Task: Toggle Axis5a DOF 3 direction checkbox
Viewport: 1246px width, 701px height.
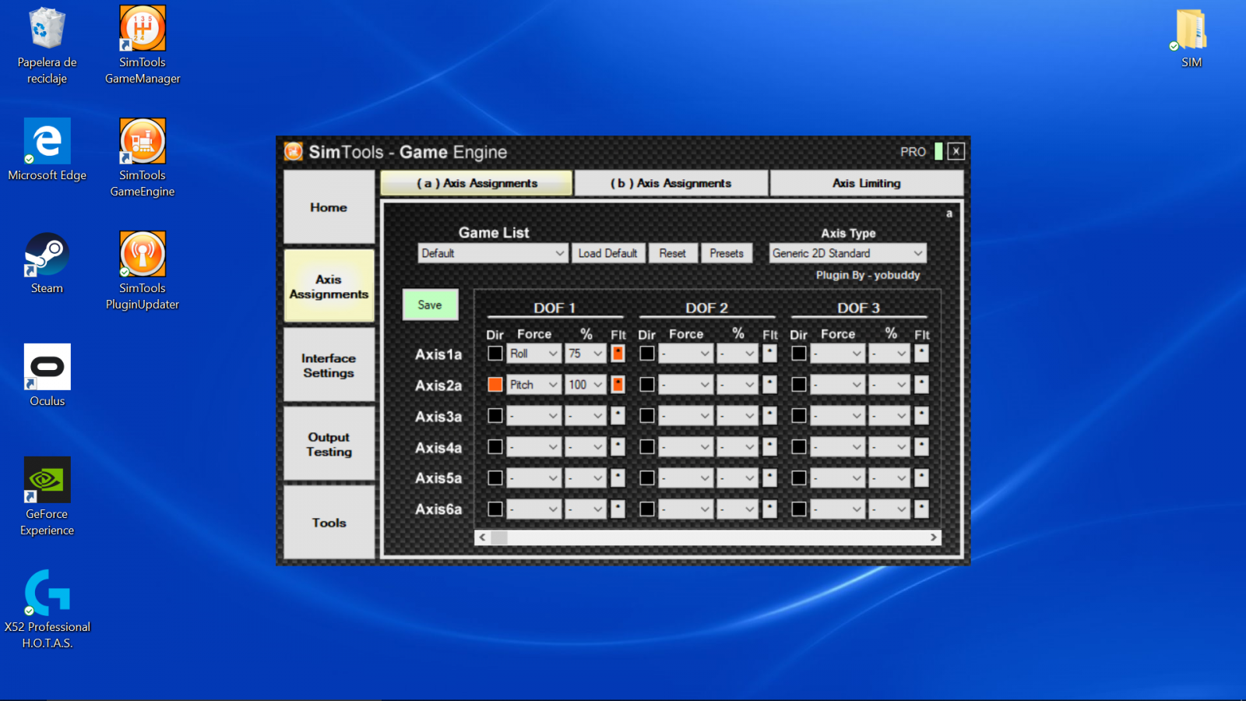Action: (798, 478)
